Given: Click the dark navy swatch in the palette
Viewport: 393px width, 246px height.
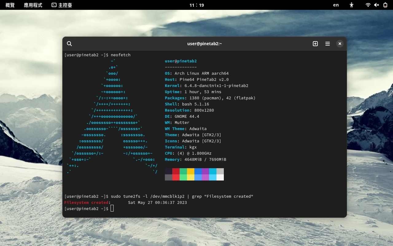Looking at the screenshot, I should click(169, 171).
